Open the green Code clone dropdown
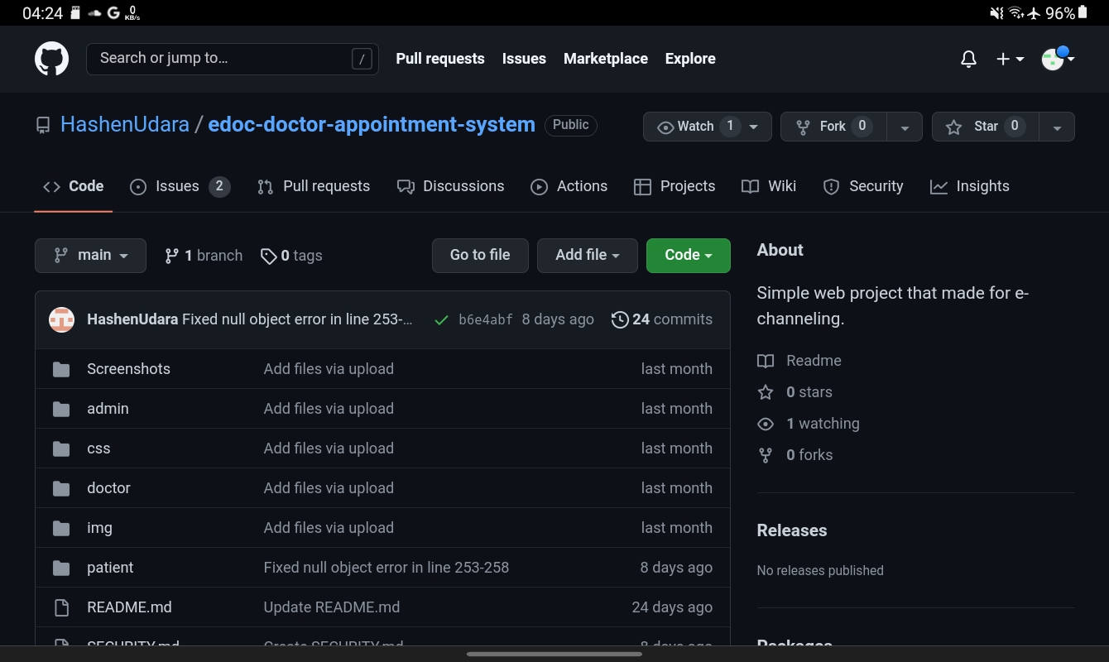Viewport: 1109px width, 662px height. click(689, 256)
